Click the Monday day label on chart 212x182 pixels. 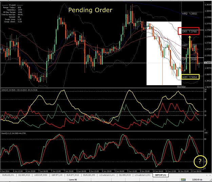(181, 87)
